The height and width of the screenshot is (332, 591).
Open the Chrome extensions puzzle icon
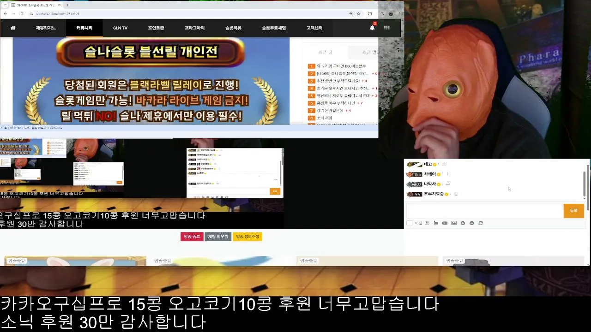(x=370, y=14)
